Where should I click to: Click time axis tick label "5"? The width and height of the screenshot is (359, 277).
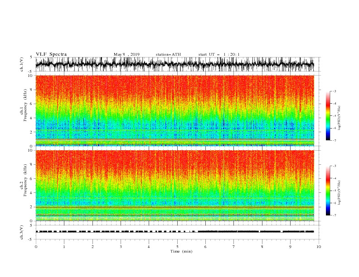[177, 247]
